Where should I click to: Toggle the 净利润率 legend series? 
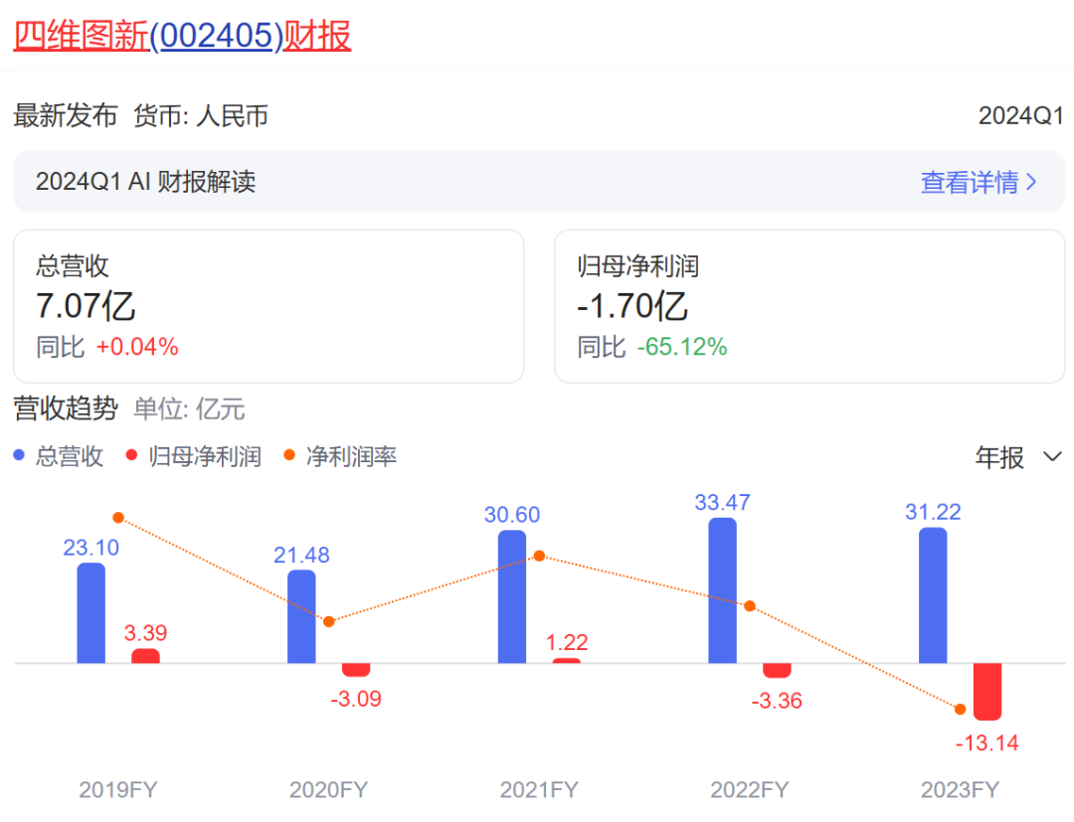[340, 456]
